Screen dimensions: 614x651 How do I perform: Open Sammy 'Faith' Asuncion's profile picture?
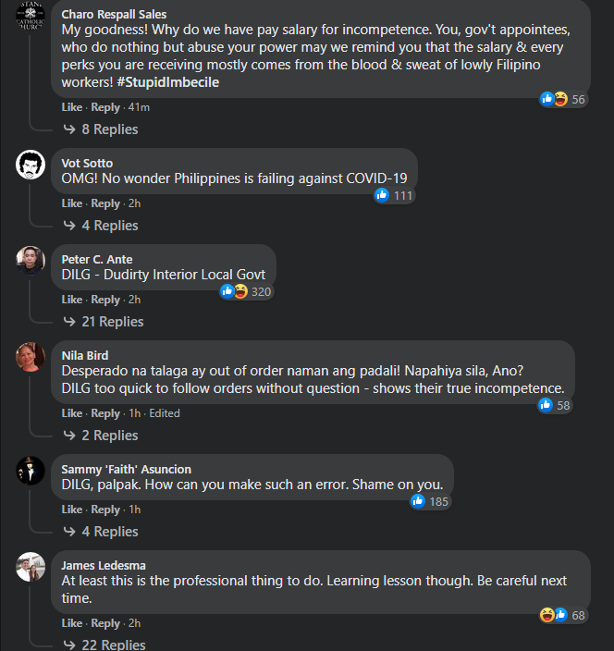[x=31, y=470]
